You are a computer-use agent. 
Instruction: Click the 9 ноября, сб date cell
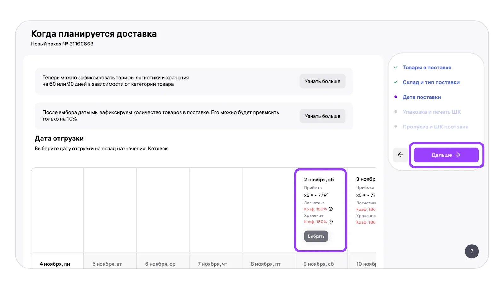318,264
